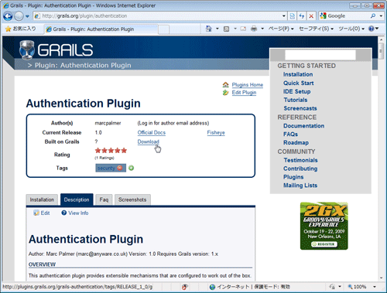Click the Grails grail logo
The image size is (387, 293).
coord(27,49)
